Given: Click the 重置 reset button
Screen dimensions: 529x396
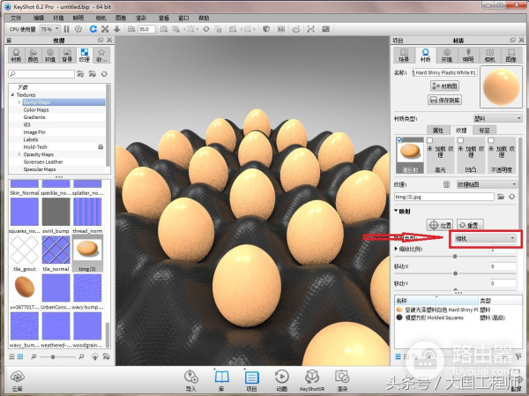Looking at the screenshot, I should (x=470, y=225).
